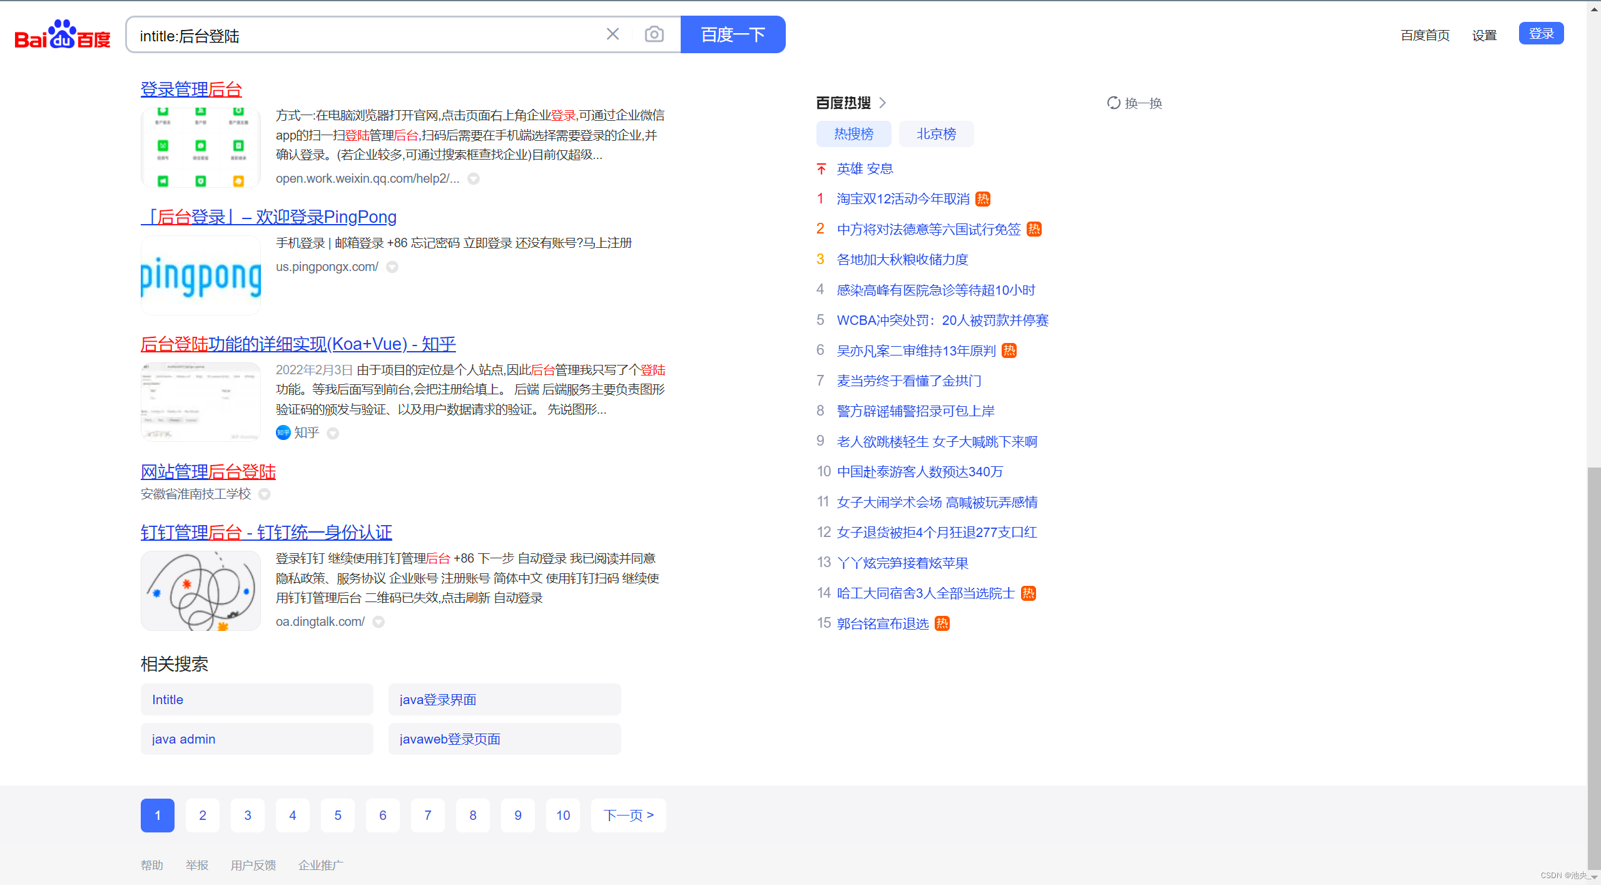Open hot topic 丫丫炫完笋接着炫苹果
The height and width of the screenshot is (885, 1601).
click(x=903, y=563)
